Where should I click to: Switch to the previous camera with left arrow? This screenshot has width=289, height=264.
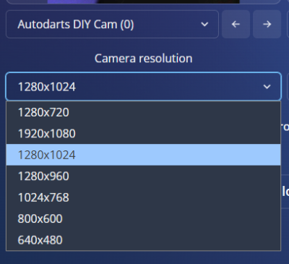point(236,24)
